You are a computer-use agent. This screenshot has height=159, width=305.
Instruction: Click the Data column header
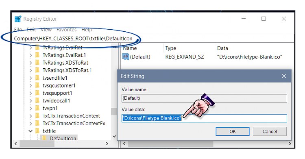pyautogui.click(x=222, y=48)
